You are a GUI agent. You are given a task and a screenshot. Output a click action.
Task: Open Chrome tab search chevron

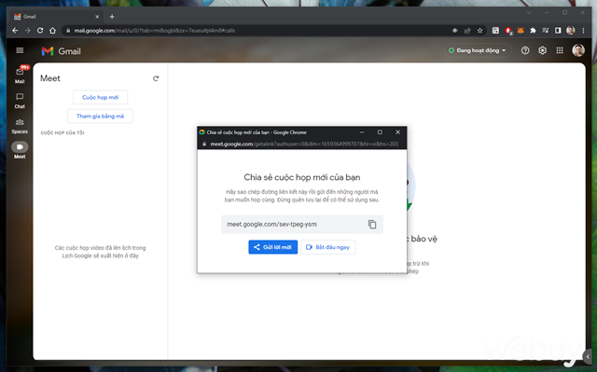(x=529, y=12)
